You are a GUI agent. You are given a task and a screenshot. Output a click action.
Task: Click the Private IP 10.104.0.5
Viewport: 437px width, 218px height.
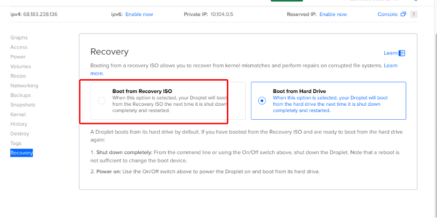pos(222,14)
